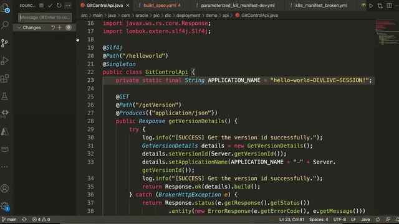Open GitControlApi.java breadcrumb item
Viewport: 399px width, 224px height.
click(x=257, y=15)
